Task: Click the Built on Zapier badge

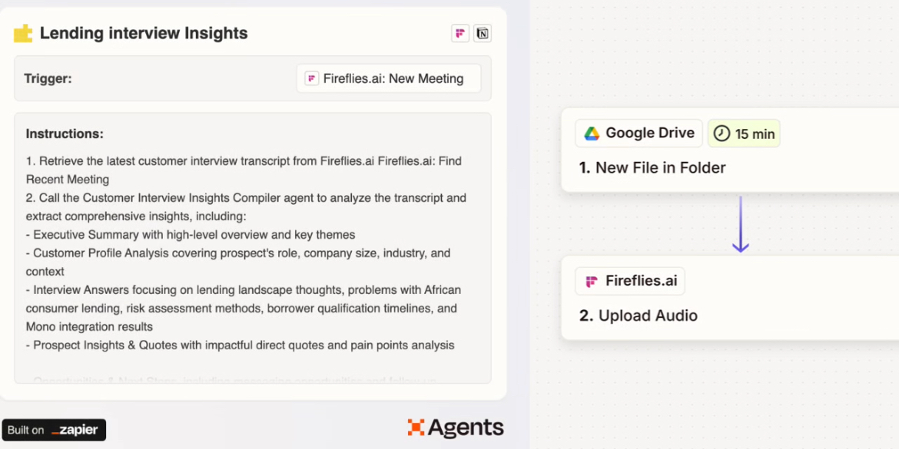Action: click(x=54, y=430)
